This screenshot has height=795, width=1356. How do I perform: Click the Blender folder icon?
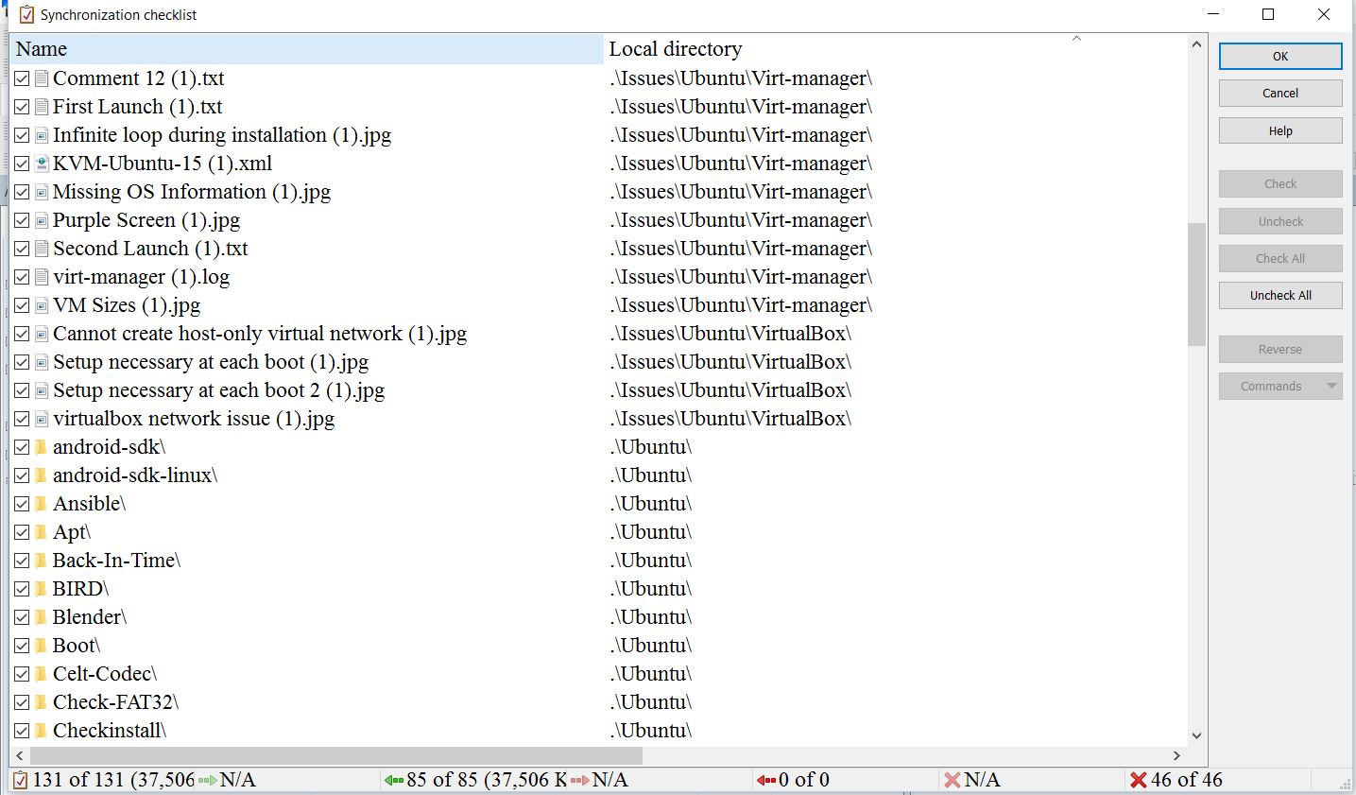[x=42, y=617]
